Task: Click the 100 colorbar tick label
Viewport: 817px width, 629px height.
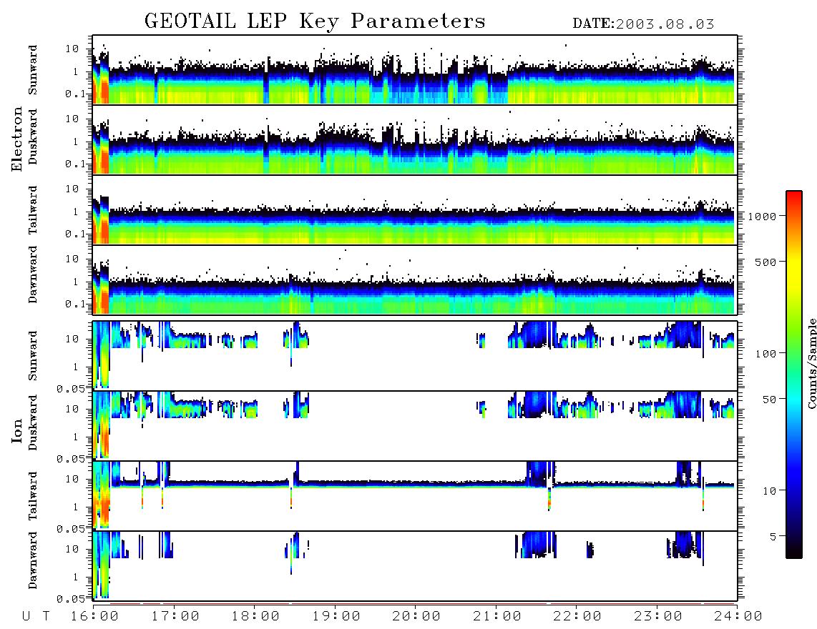Action: pyautogui.click(x=766, y=354)
